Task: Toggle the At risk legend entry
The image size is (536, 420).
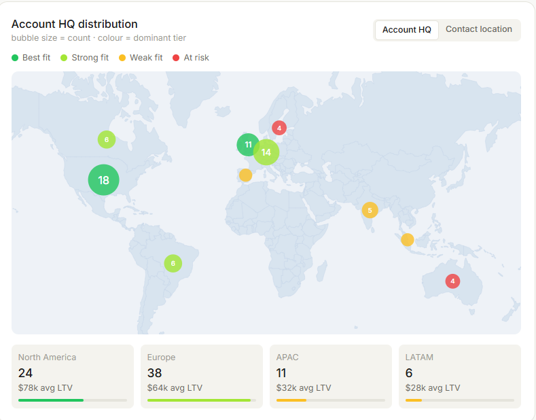Action: pos(191,58)
